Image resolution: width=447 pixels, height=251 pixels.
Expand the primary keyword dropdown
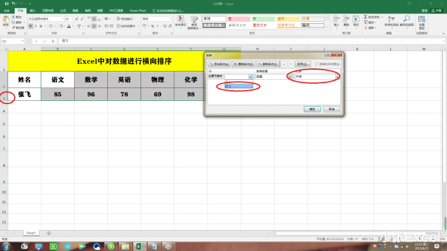click(x=250, y=77)
